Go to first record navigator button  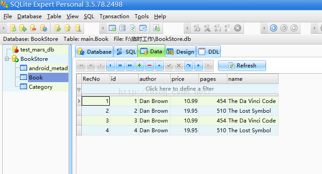(x=81, y=66)
